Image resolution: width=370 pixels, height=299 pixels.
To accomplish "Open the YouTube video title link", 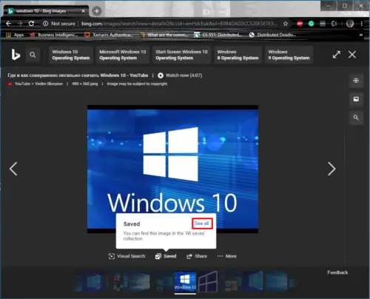I will (x=78, y=75).
